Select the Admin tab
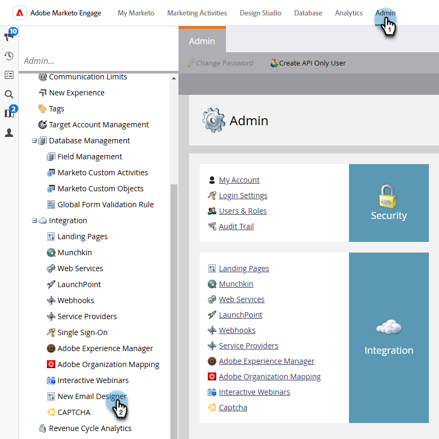The height and width of the screenshot is (439, 439). point(202,41)
